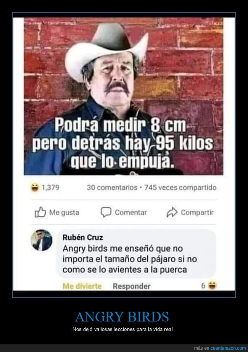Viewport: 248px width, 352px height.
Task: Toggle the Me divierte reaction on the comment
Action: (82, 286)
